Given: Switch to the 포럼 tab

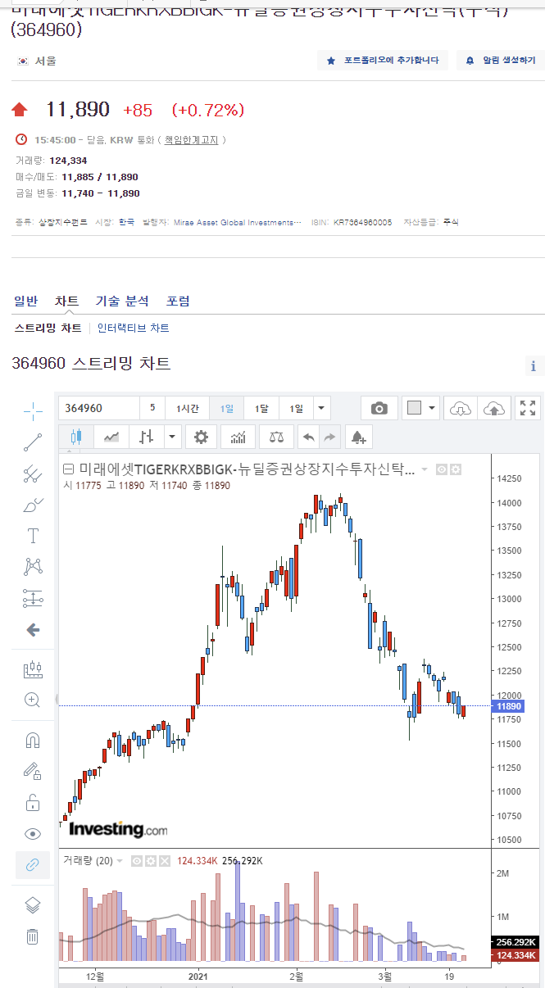Looking at the screenshot, I should [178, 301].
